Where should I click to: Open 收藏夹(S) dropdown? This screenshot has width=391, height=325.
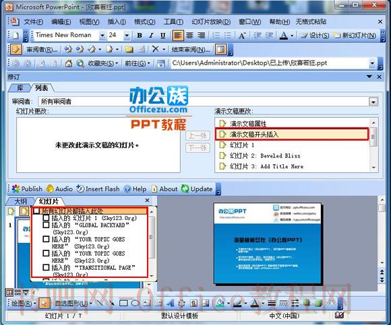[102, 64]
